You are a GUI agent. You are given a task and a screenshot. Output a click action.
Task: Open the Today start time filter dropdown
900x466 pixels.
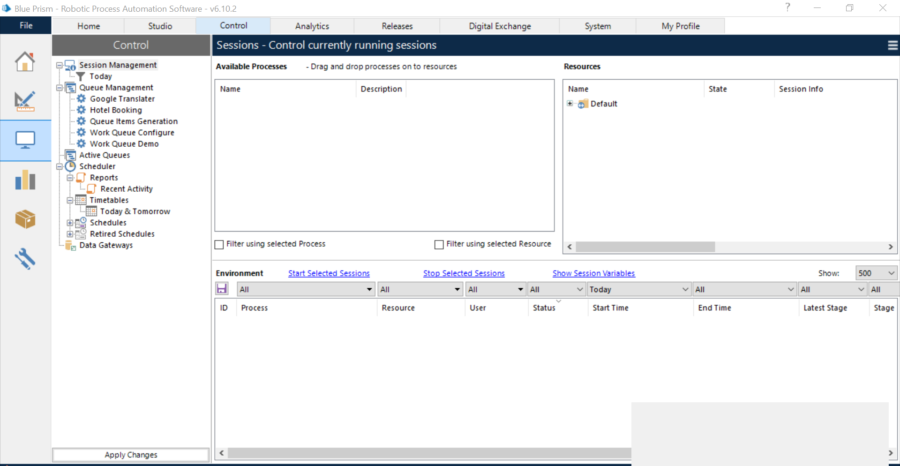tap(686, 289)
